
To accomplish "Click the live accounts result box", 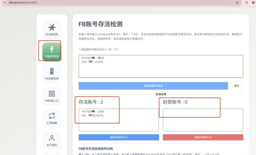I will pyautogui.click(x=119, y=120).
